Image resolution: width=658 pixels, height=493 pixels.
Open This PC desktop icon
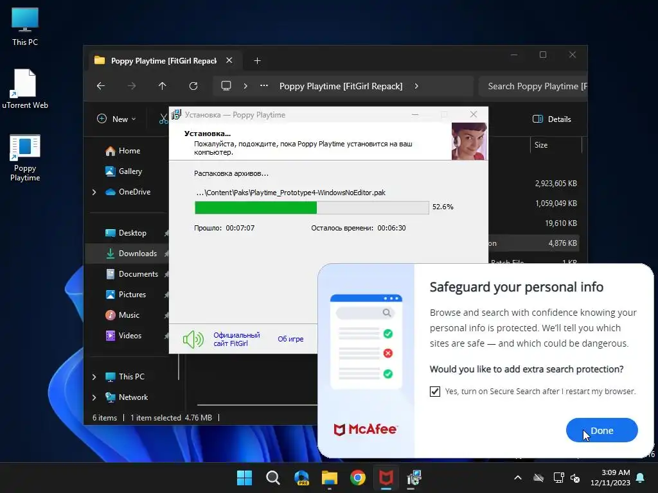25,26
